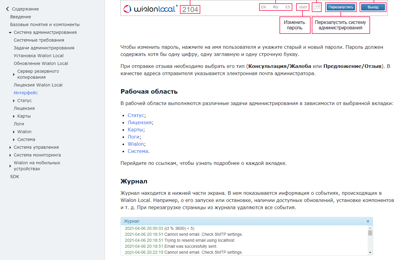Follow the Логи link in the list
The image size is (411, 260).
point(134,137)
